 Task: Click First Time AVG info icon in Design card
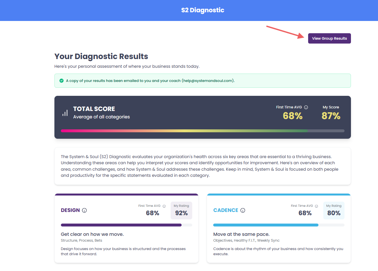point(164,206)
